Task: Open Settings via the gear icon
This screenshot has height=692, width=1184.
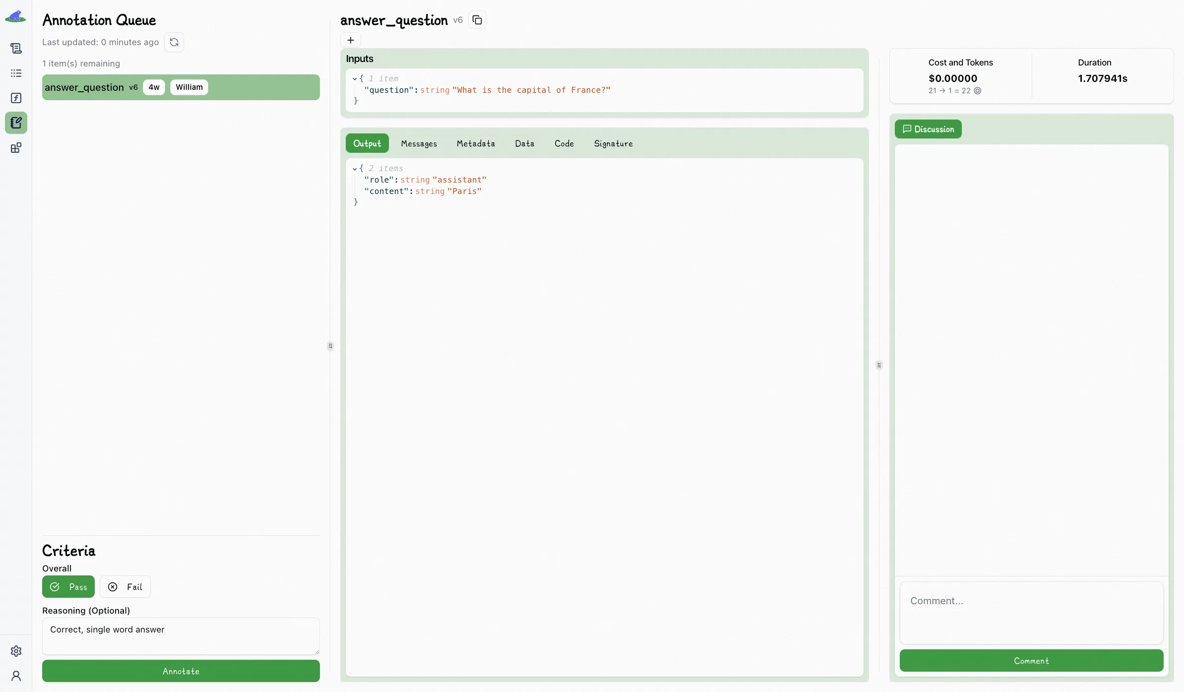Action: [x=16, y=651]
